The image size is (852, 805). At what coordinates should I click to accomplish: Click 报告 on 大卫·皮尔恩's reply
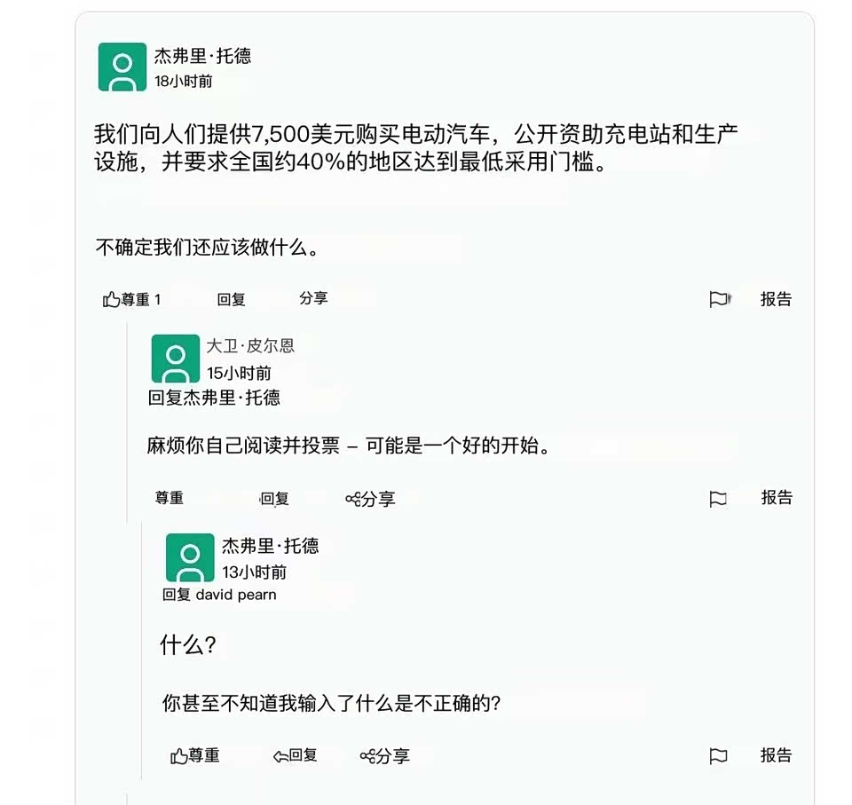coord(776,498)
